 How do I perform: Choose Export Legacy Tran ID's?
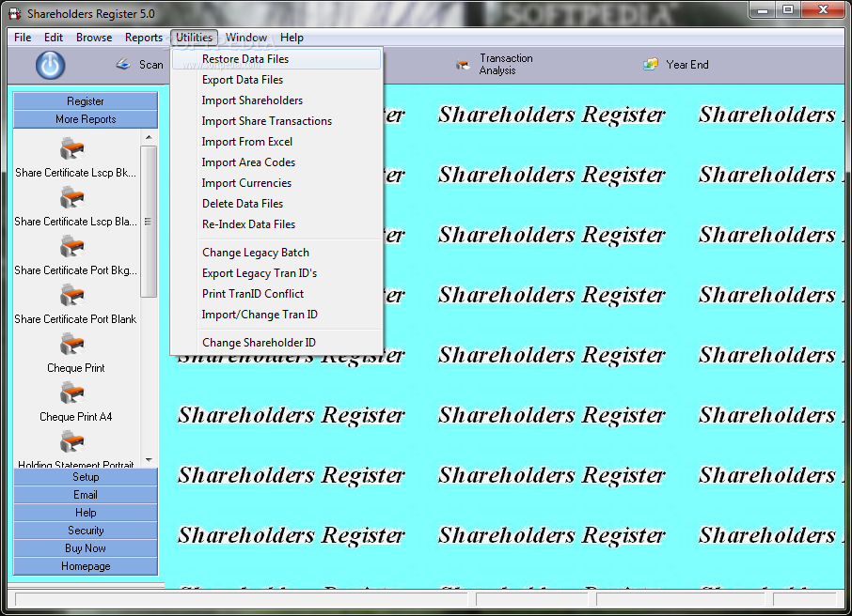tap(276, 273)
